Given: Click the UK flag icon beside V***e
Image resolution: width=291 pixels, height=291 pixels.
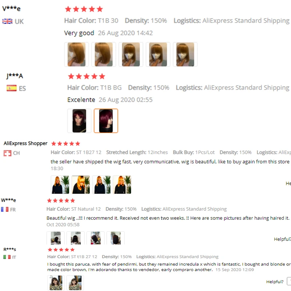Looking at the screenshot, I should [x=7, y=21].
